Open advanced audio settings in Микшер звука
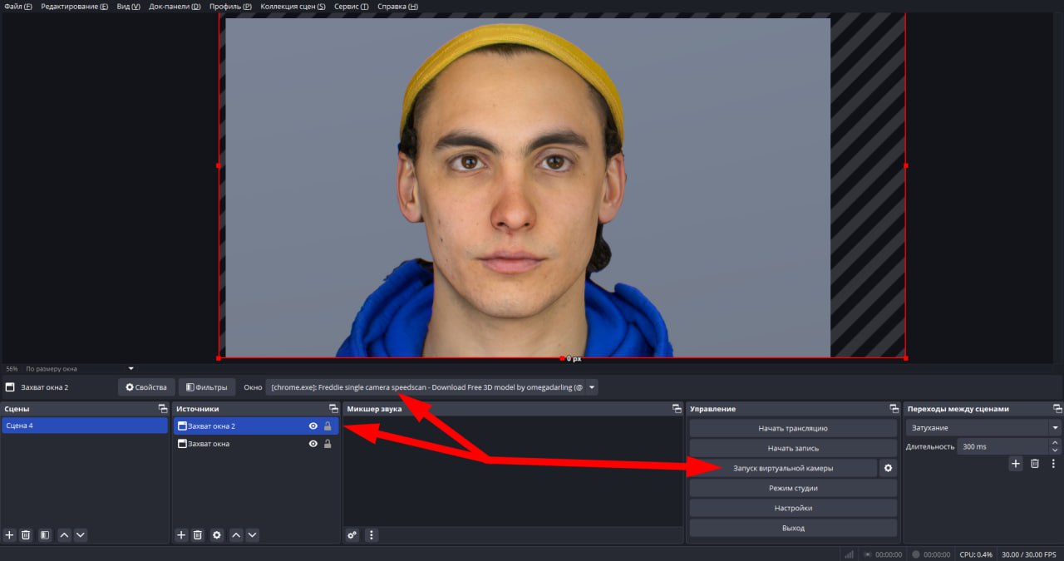This screenshot has height=561, width=1064. 352,535
